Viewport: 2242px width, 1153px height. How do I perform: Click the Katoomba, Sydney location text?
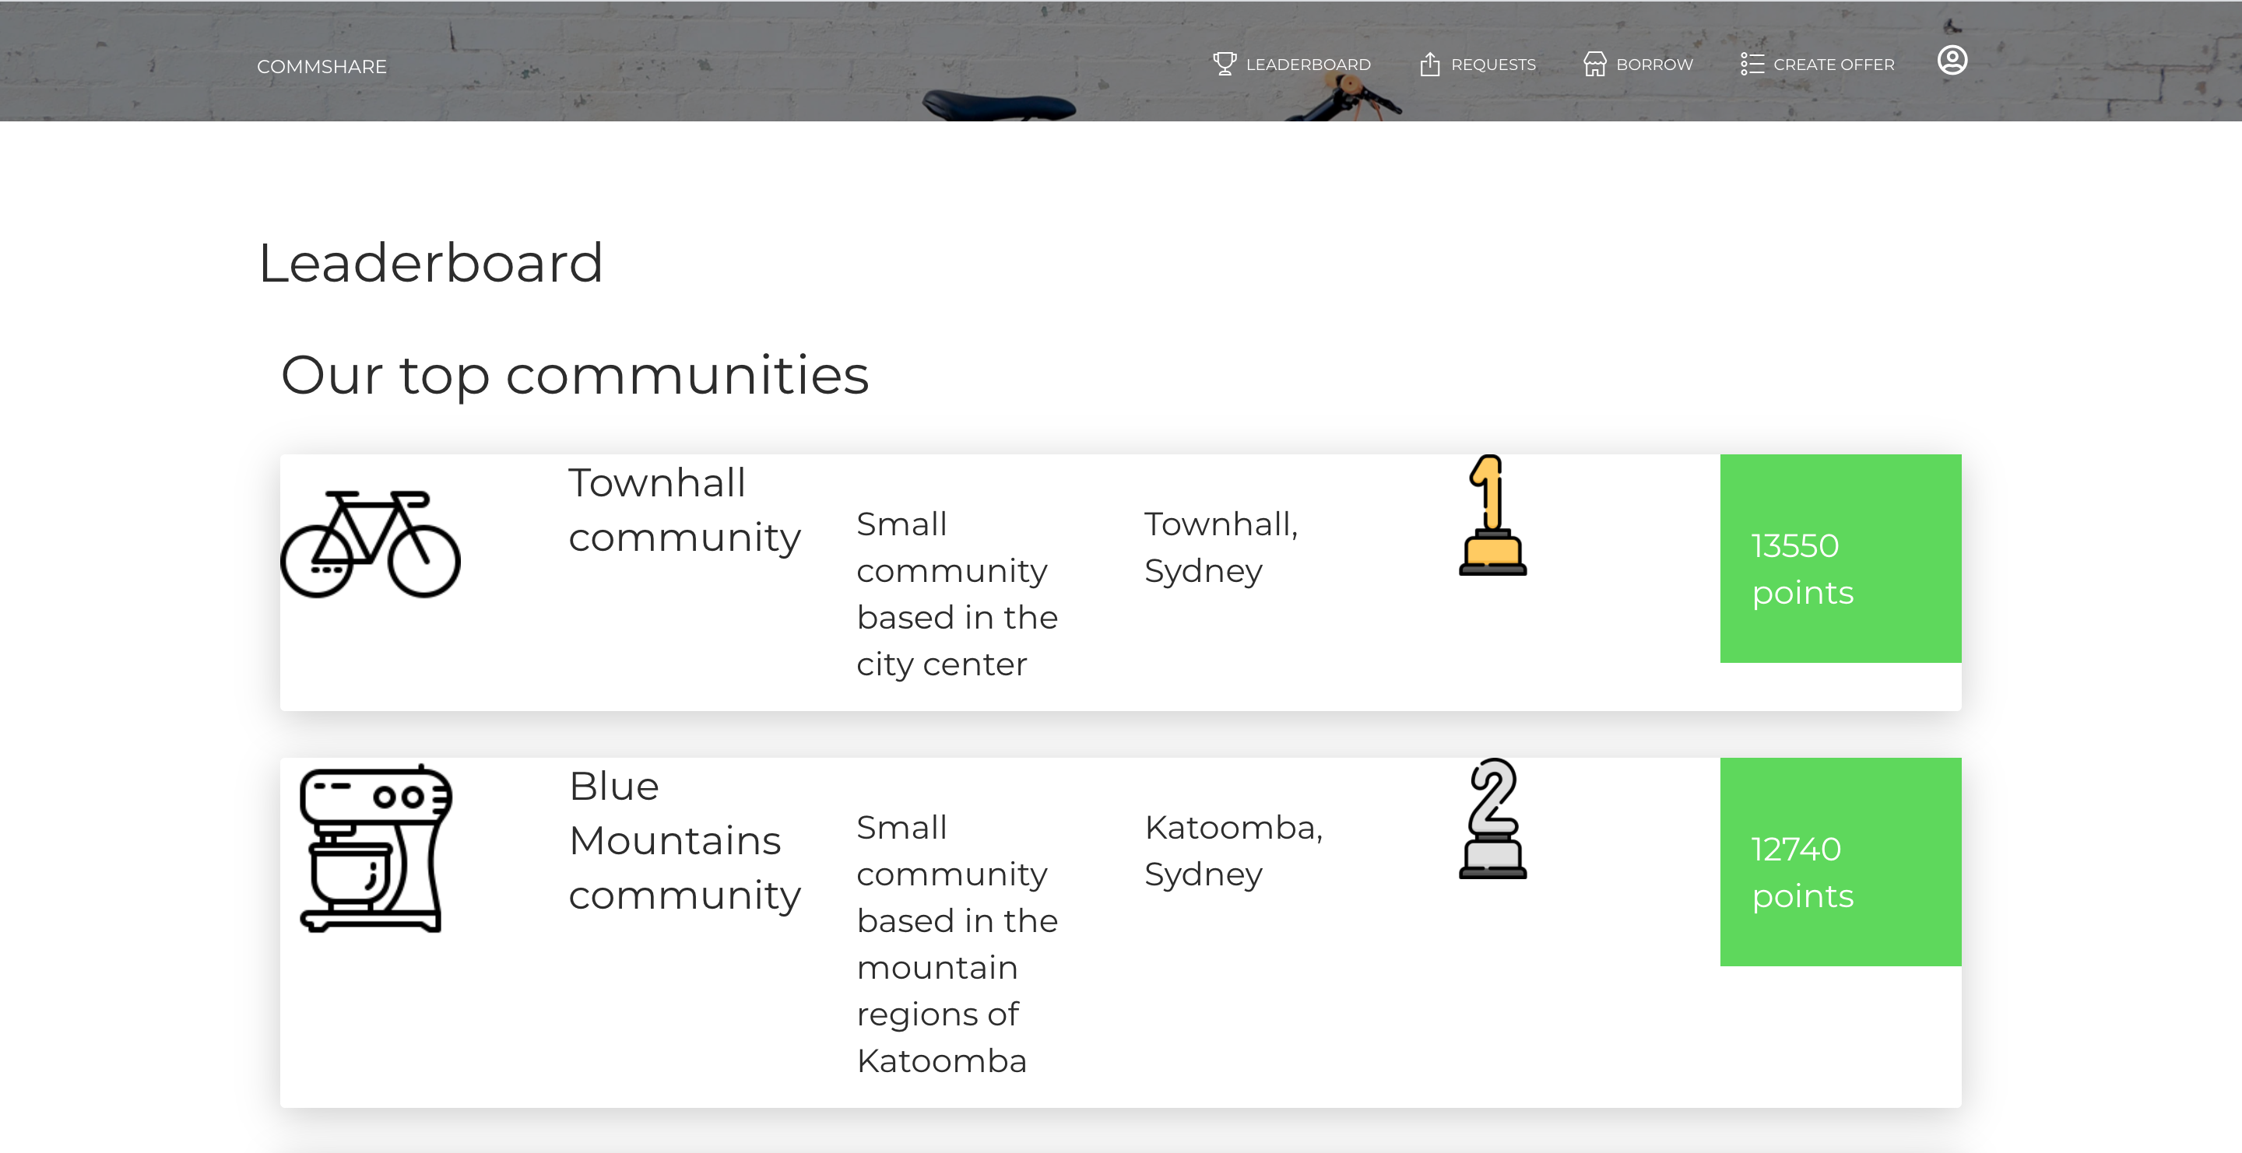tap(1232, 850)
